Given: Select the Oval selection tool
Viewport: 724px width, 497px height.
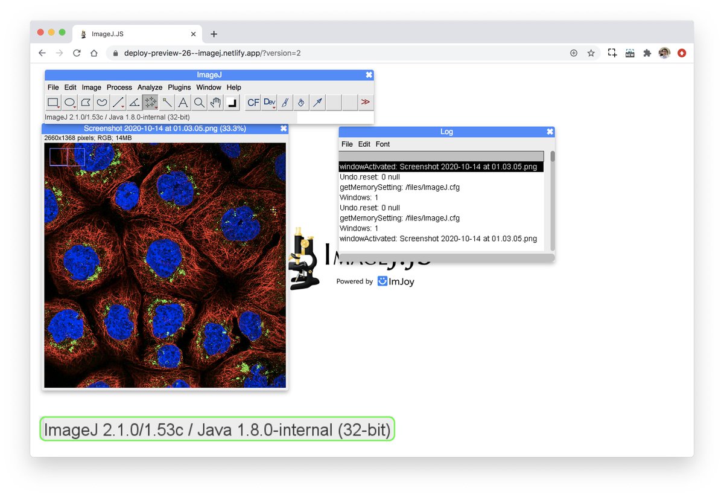Looking at the screenshot, I should click(70, 103).
